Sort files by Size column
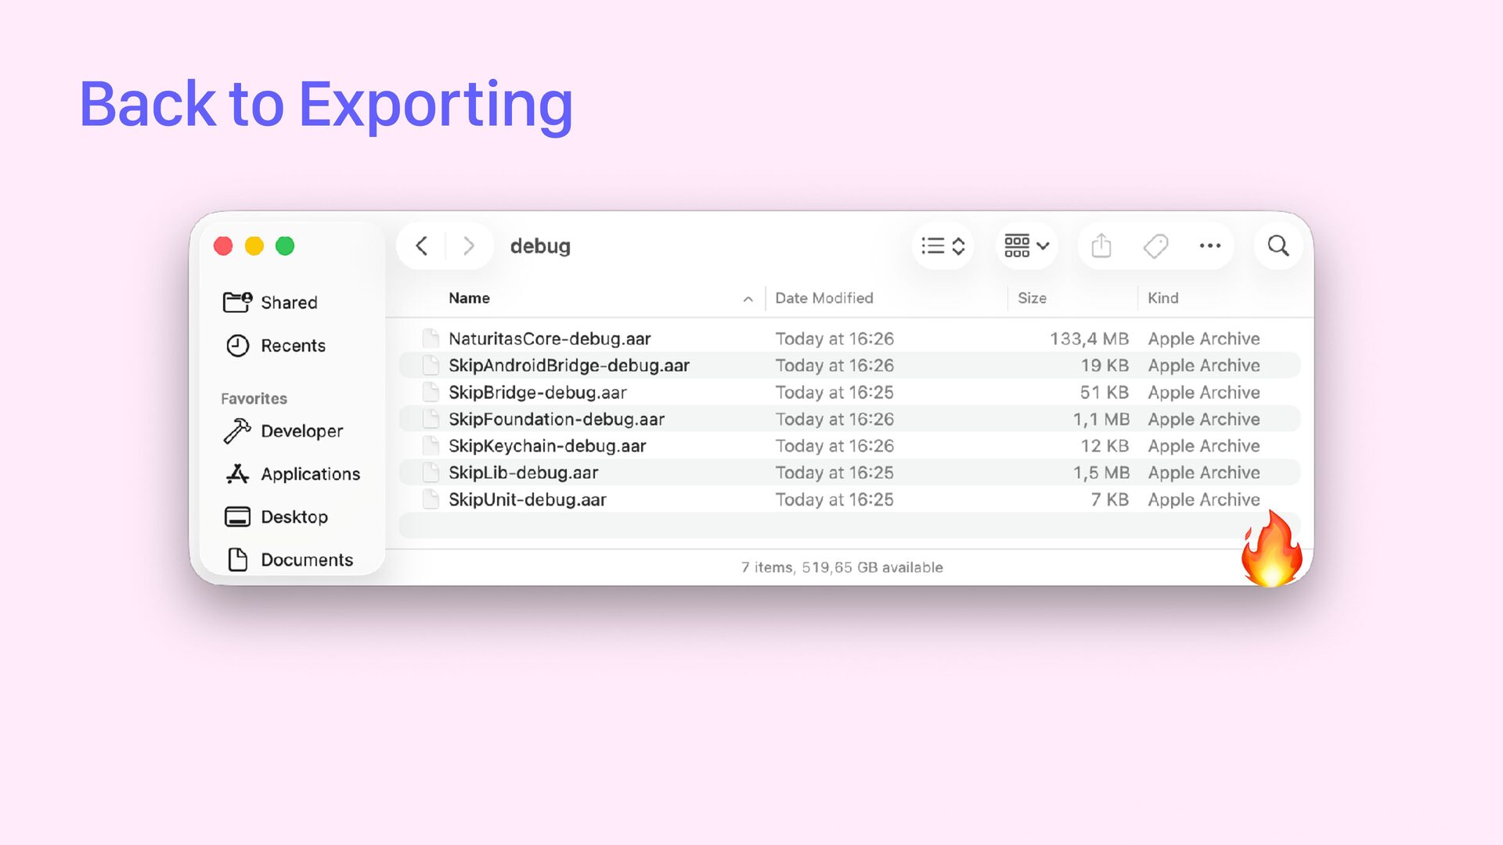The height and width of the screenshot is (845, 1503). click(x=1032, y=298)
